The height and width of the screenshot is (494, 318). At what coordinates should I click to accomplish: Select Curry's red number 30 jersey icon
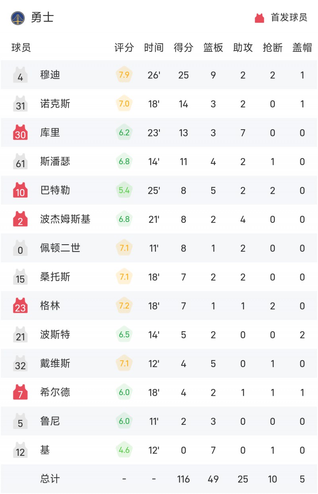(20, 132)
